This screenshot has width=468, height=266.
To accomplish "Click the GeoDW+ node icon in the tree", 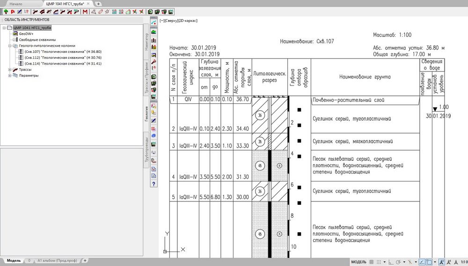I will coord(15,34).
